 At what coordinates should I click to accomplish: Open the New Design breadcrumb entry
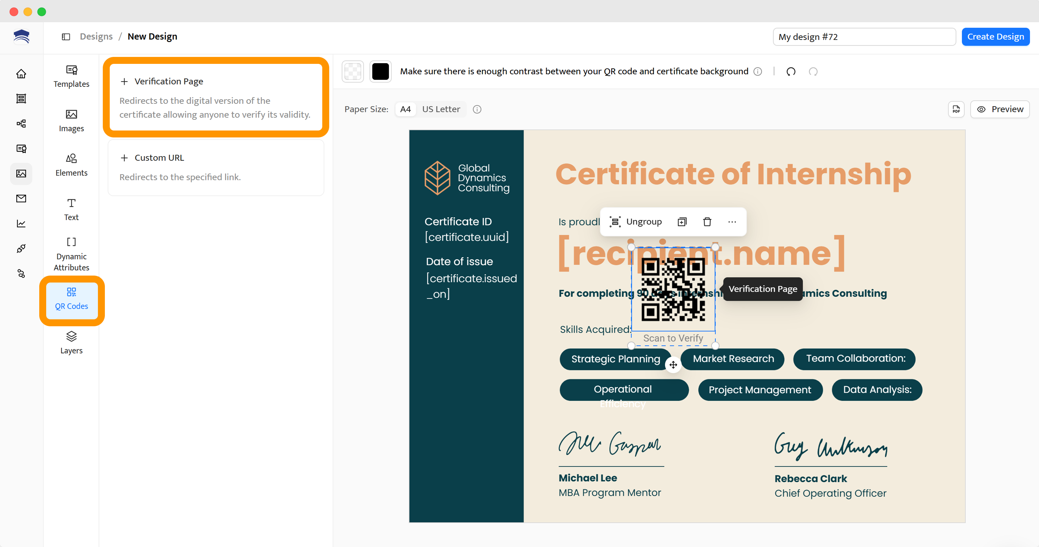[x=152, y=36]
